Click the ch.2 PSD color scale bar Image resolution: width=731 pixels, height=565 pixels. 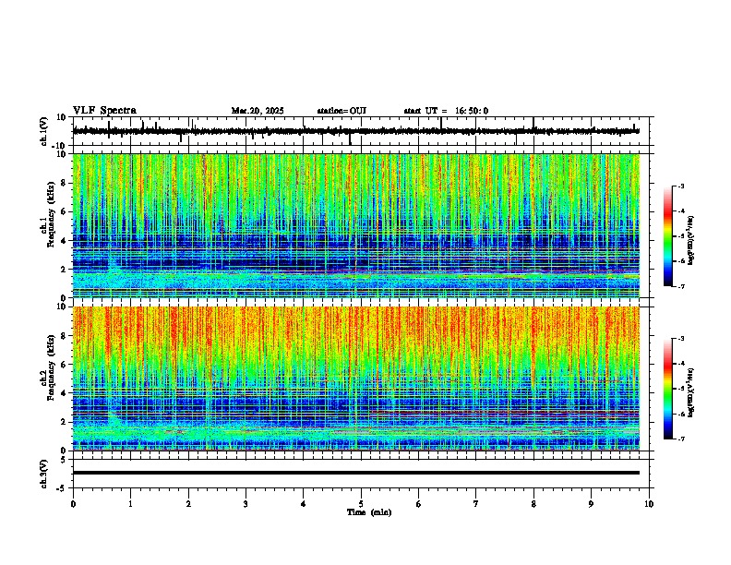pyautogui.click(x=668, y=389)
